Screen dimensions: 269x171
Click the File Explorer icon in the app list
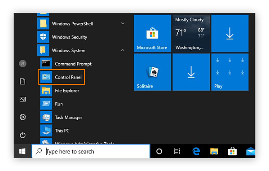click(46, 90)
